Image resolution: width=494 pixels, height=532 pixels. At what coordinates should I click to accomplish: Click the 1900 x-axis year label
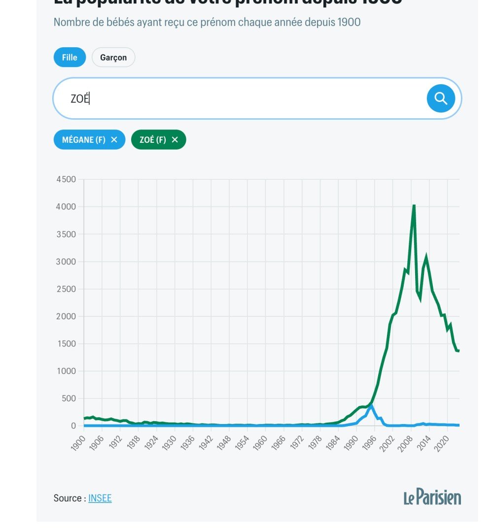tap(78, 443)
